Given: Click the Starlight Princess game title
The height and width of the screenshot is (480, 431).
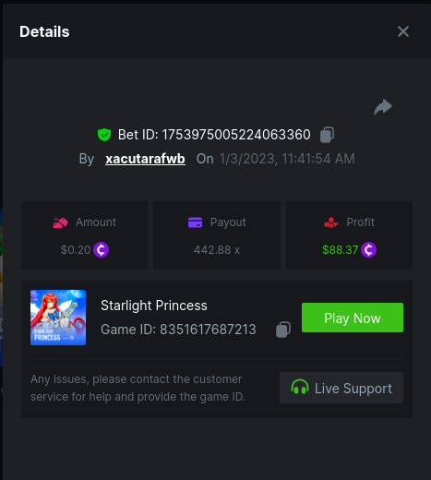Looking at the screenshot, I should [x=154, y=306].
